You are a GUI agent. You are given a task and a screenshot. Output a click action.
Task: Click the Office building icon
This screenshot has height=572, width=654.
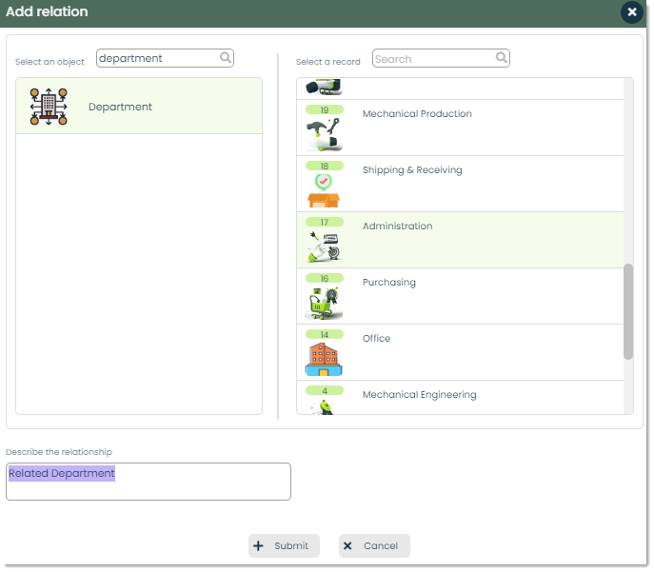(x=324, y=359)
